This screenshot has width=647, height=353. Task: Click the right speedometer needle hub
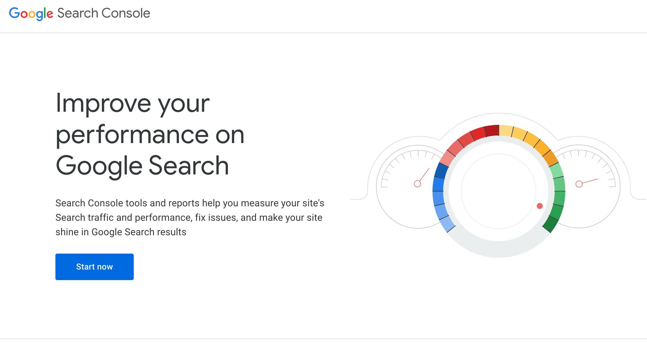pos(579,184)
